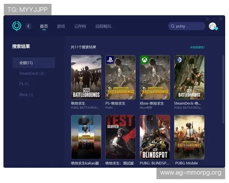The width and height of the screenshot is (229, 183).
Task: Click the PUBG subtitle under PS-绝地求生
Action: pos(109,108)
